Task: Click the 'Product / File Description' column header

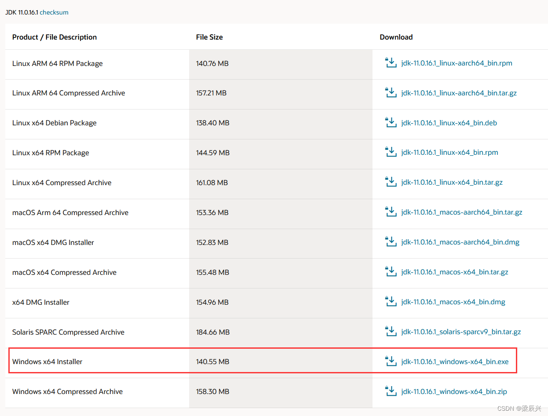Action: click(55, 37)
